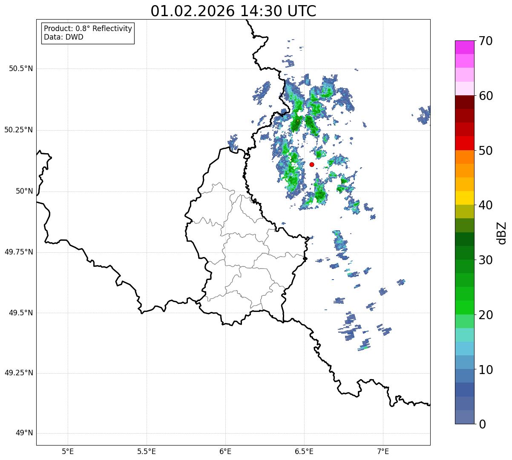Click the dBZ colorbar axis label
512x460 pixels.
coord(502,232)
